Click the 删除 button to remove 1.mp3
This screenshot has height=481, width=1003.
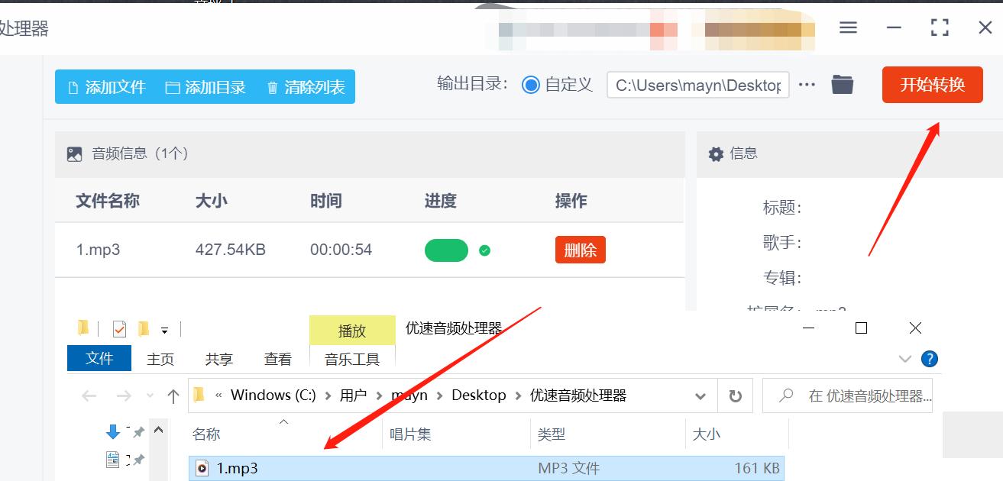click(580, 250)
